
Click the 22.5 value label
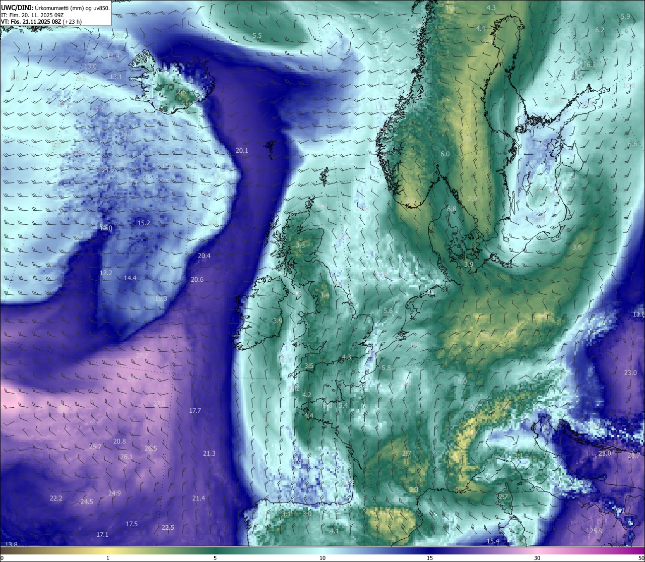click(168, 527)
